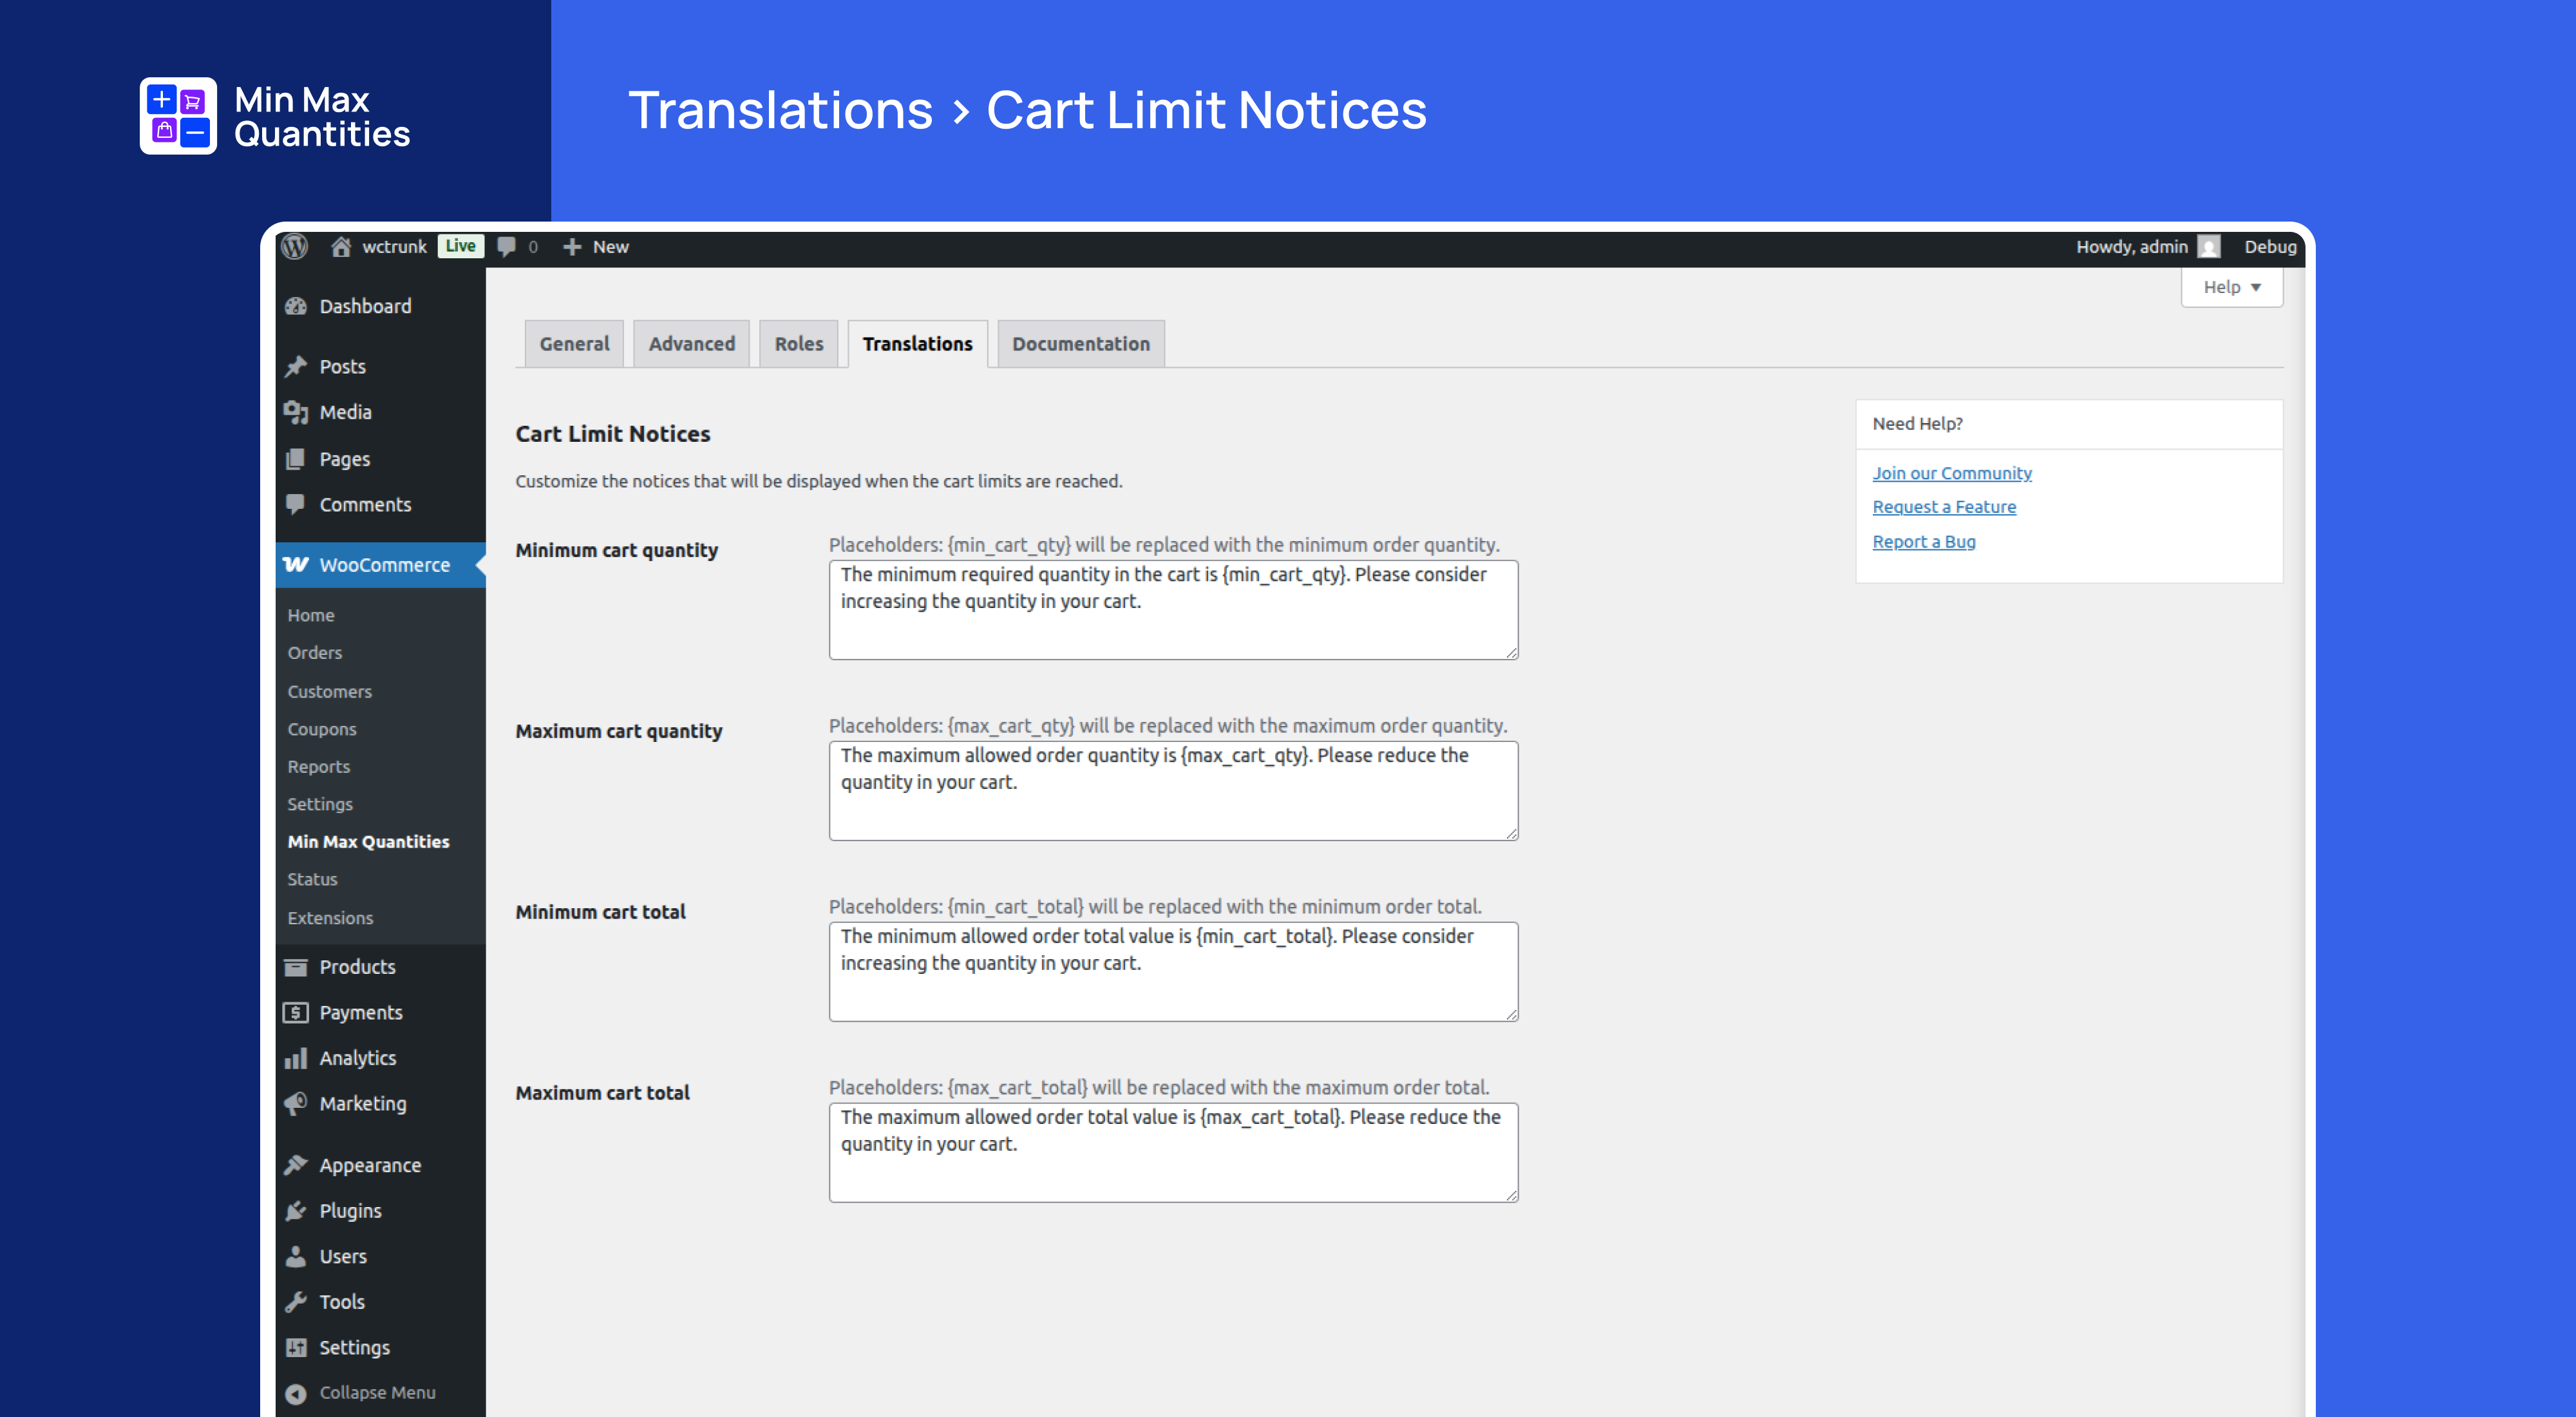Open the Help dropdown
Image resolution: width=2576 pixels, height=1417 pixels.
click(x=2231, y=287)
